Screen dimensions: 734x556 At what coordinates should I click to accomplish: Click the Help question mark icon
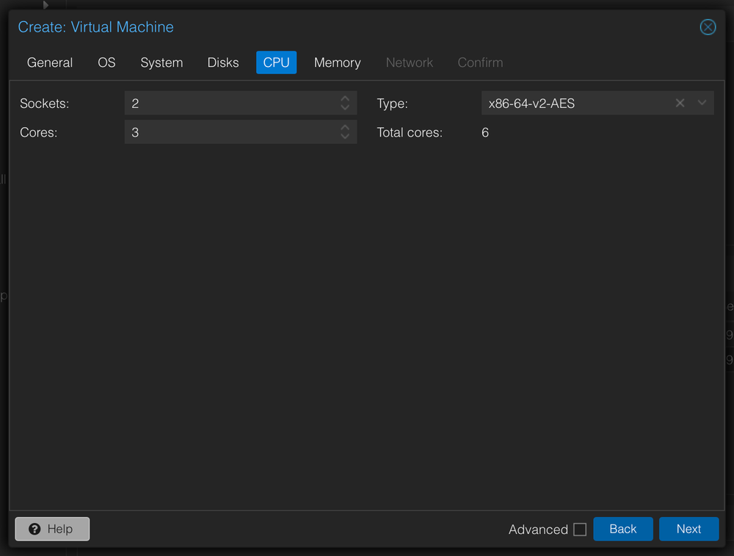point(36,529)
